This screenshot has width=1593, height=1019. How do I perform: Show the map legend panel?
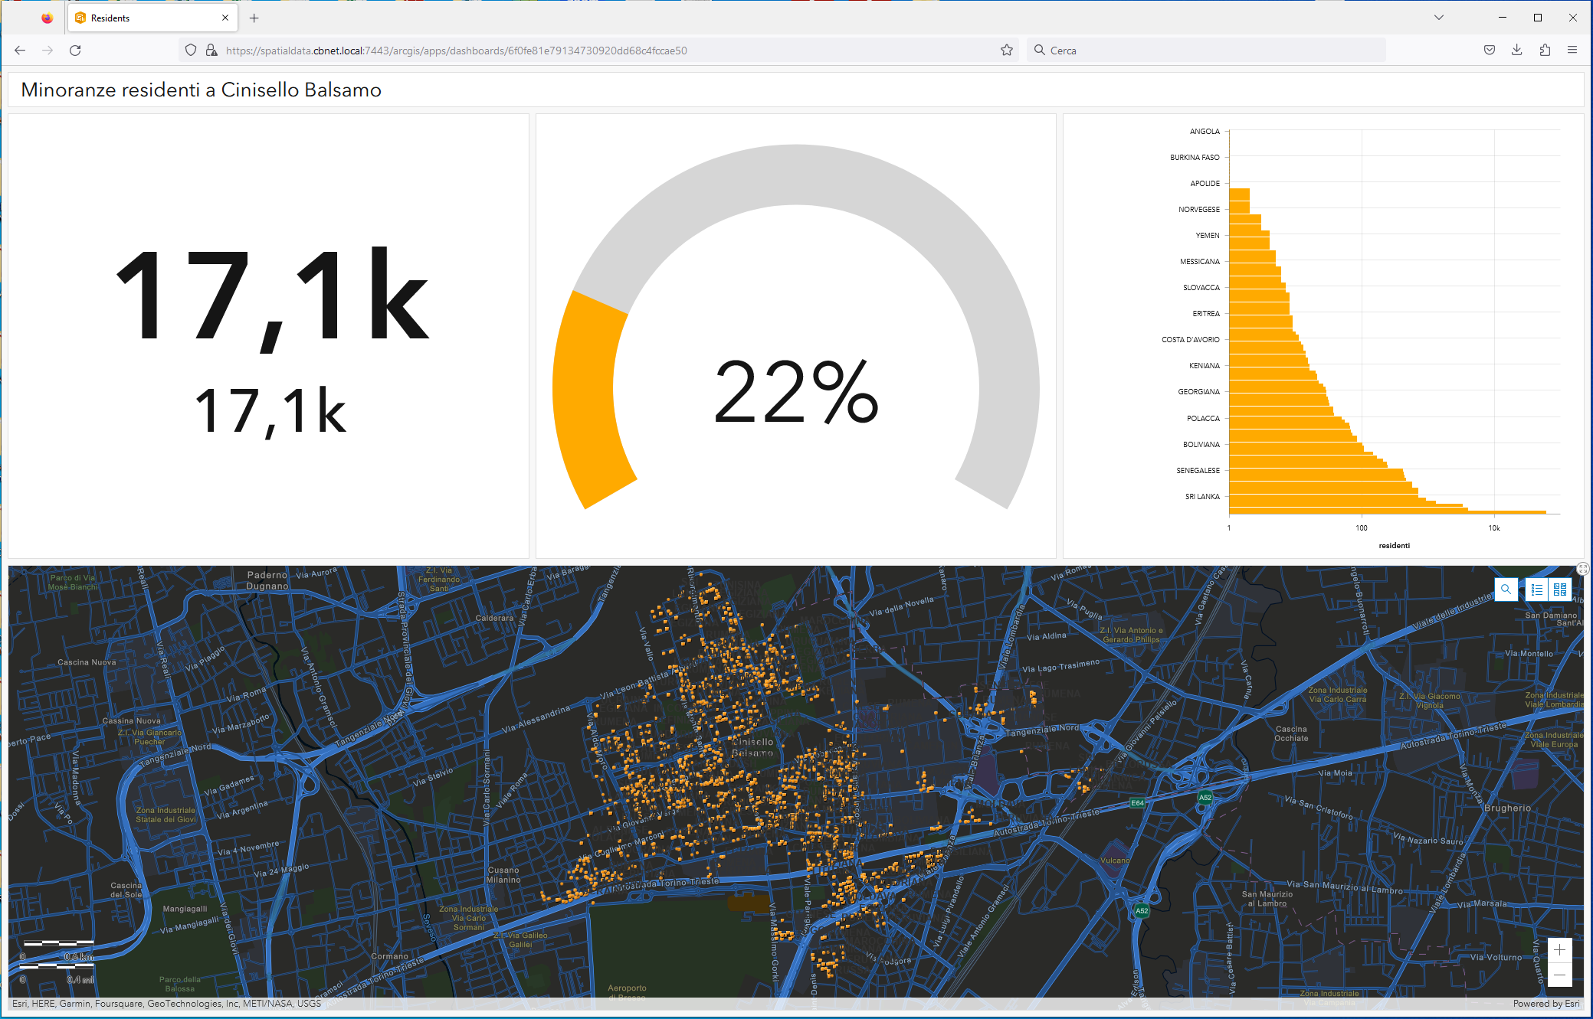coord(1537,590)
